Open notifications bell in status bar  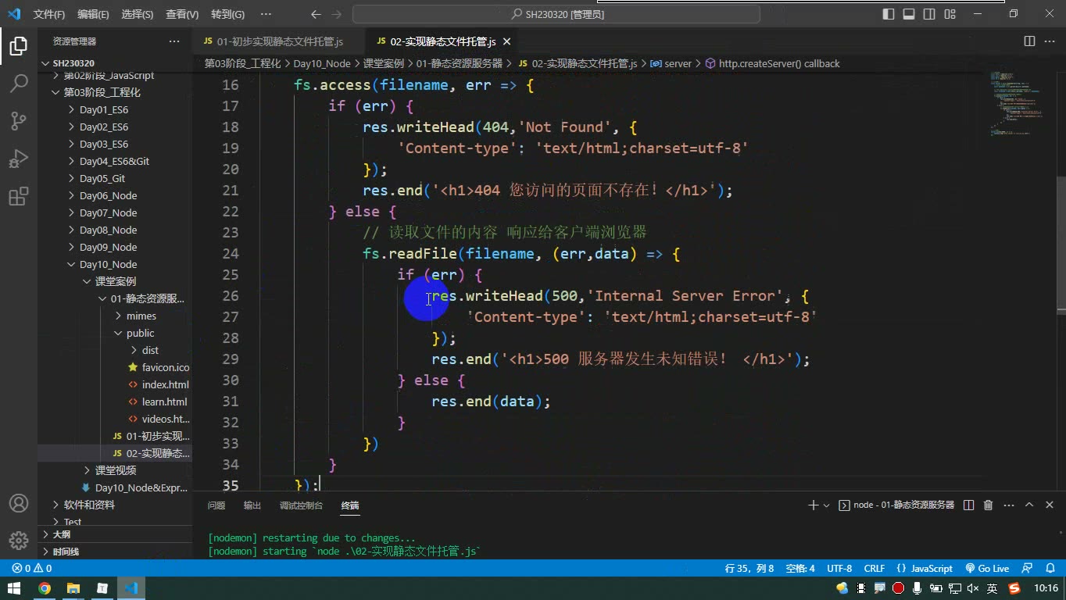(1049, 569)
